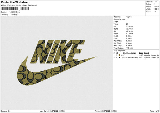Click the 'Production Worksheet' title
Image resolution: width=160 pixels, height=113 pixels.
[x=15, y=2]
